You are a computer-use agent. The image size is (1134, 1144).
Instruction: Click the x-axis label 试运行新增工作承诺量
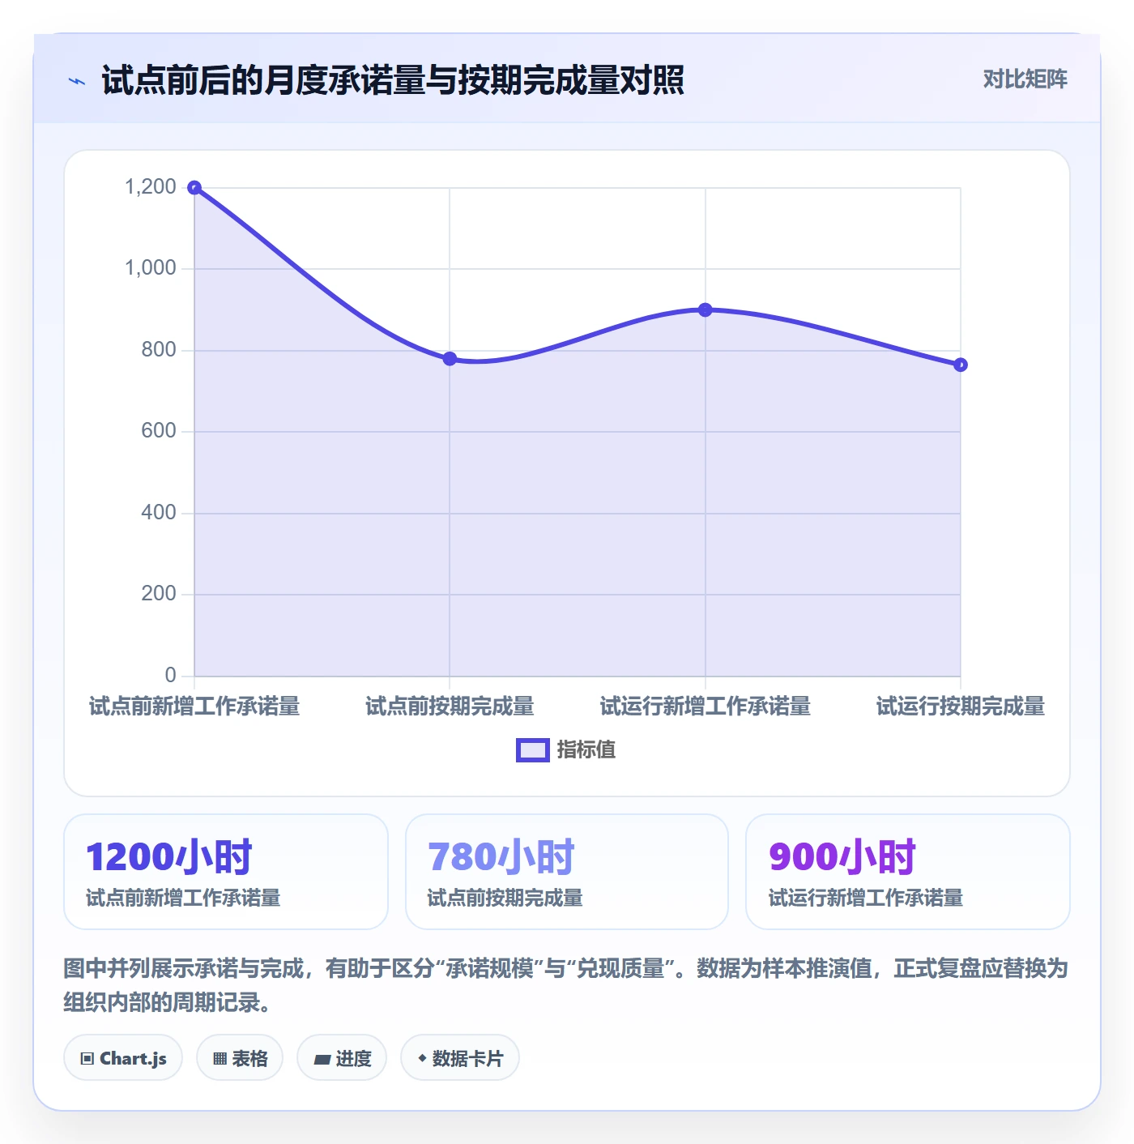(x=706, y=706)
